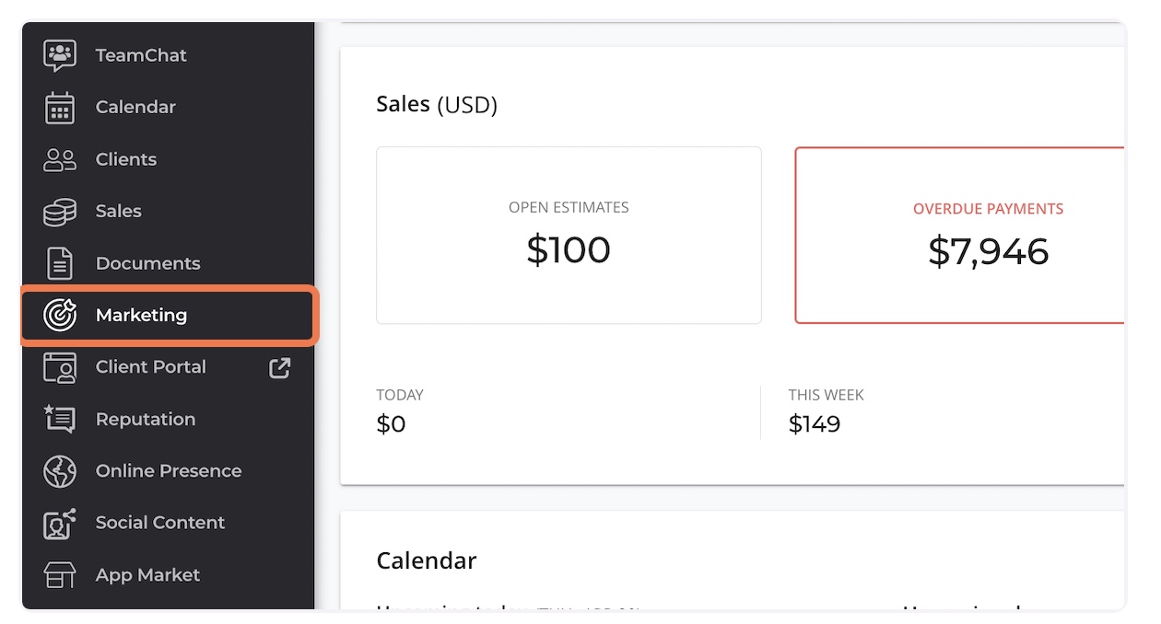Navigate to Online Presence label
The height and width of the screenshot is (624, 1161).
pos(169,471)
